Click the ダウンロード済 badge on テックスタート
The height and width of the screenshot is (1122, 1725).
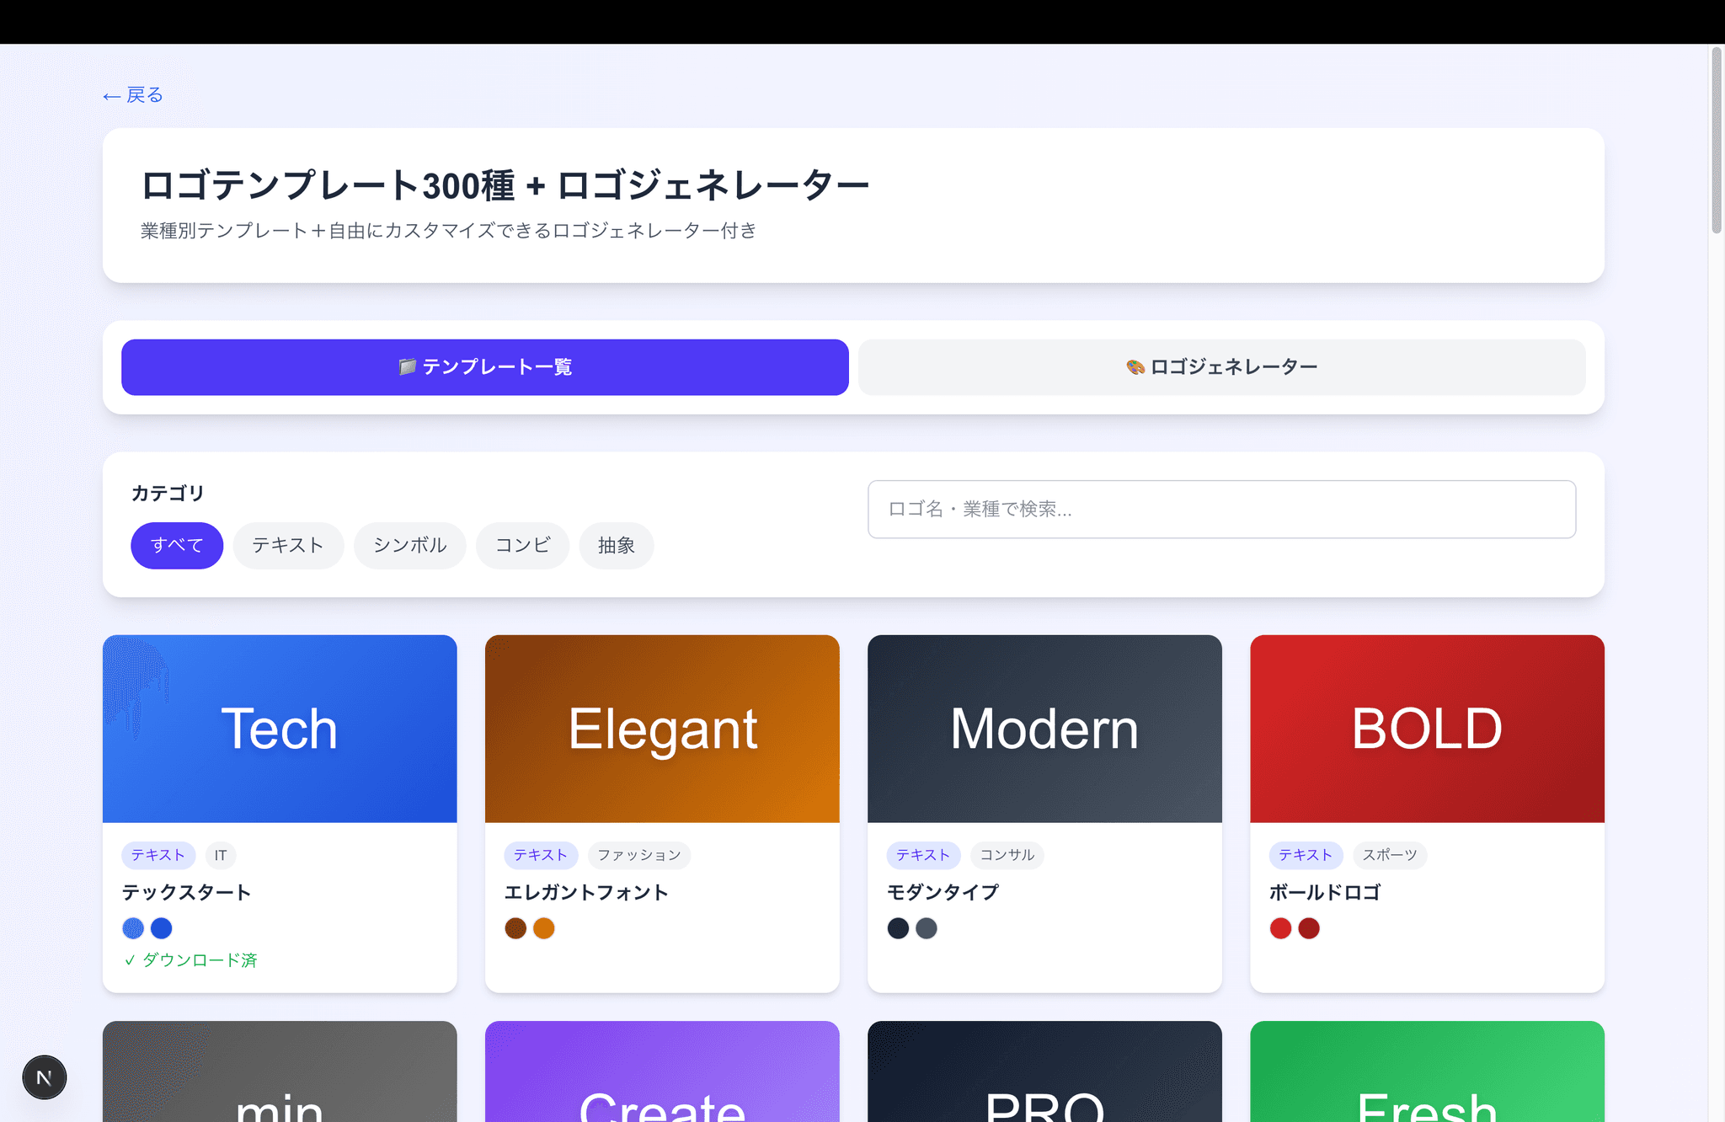(x=191, y=959)
